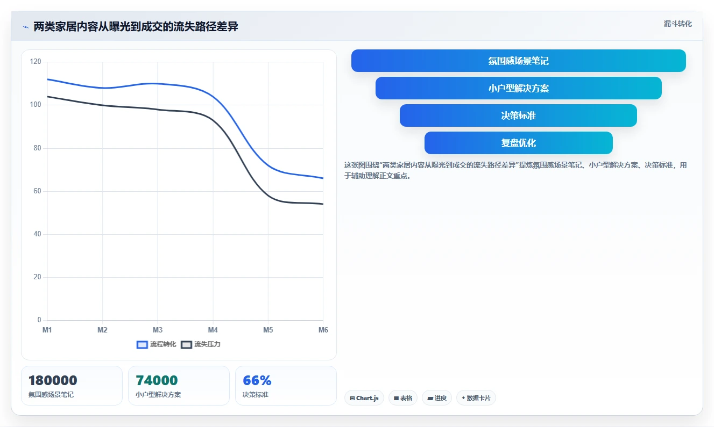Click the description paragraph below the funnel

[x=515, y=170]
